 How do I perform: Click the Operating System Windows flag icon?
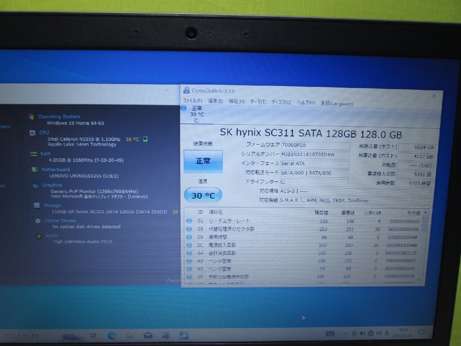click(x=32, y=116)
